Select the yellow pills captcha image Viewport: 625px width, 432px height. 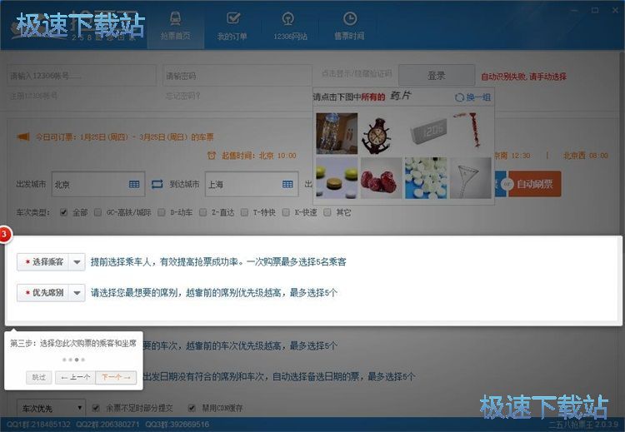click(337, 178)
